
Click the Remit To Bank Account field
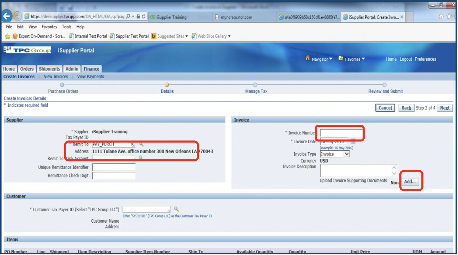[114, 158]
